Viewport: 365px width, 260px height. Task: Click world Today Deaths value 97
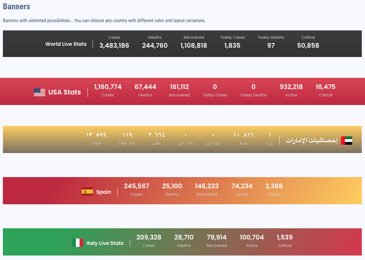coord(271,45)
